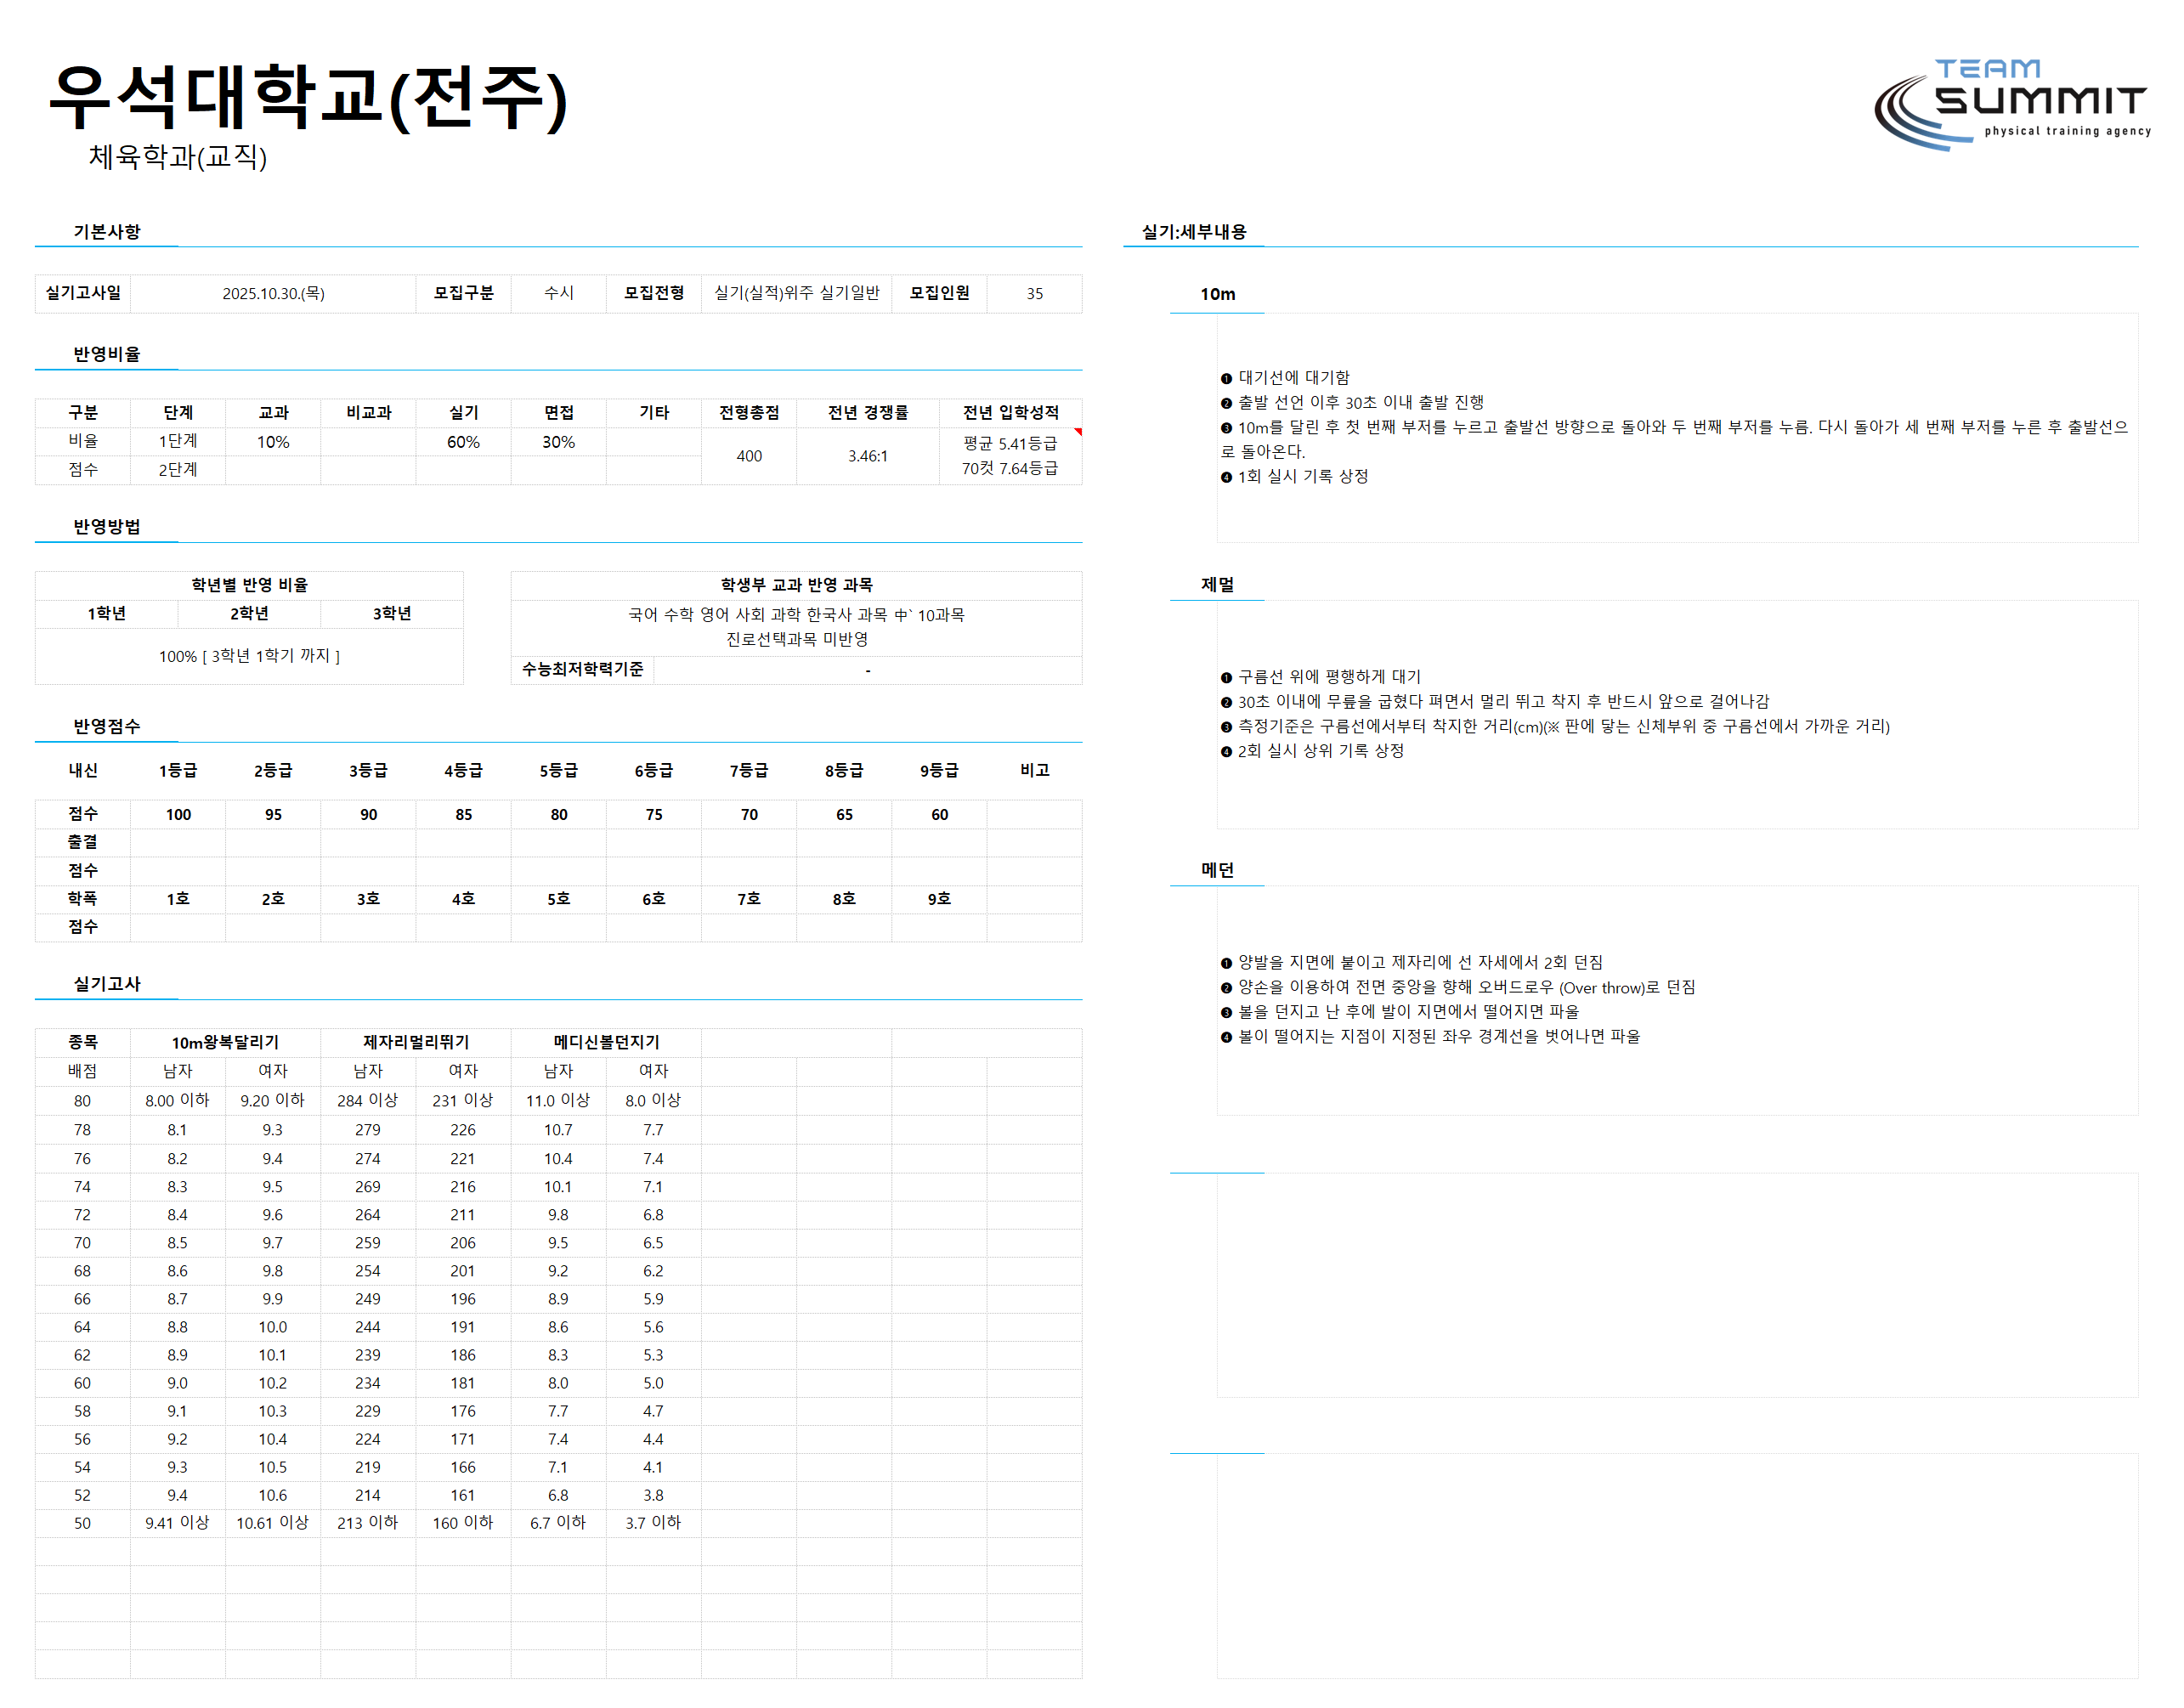
Task: Click the 10m왕복달리기 column header
Action: 225,1042
